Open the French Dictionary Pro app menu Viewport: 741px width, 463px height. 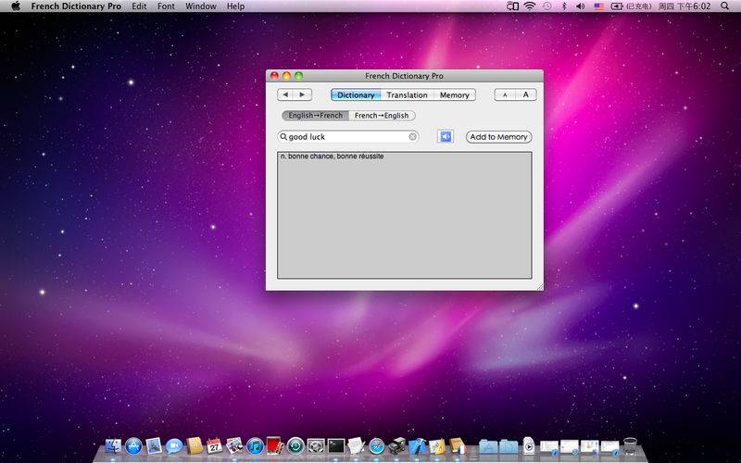pyautogui.click(x=76, y=6)
